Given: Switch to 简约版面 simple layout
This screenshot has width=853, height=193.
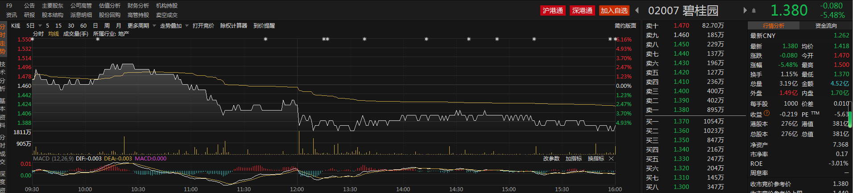Looking at the screenshot, I should [x=625, y=26].
